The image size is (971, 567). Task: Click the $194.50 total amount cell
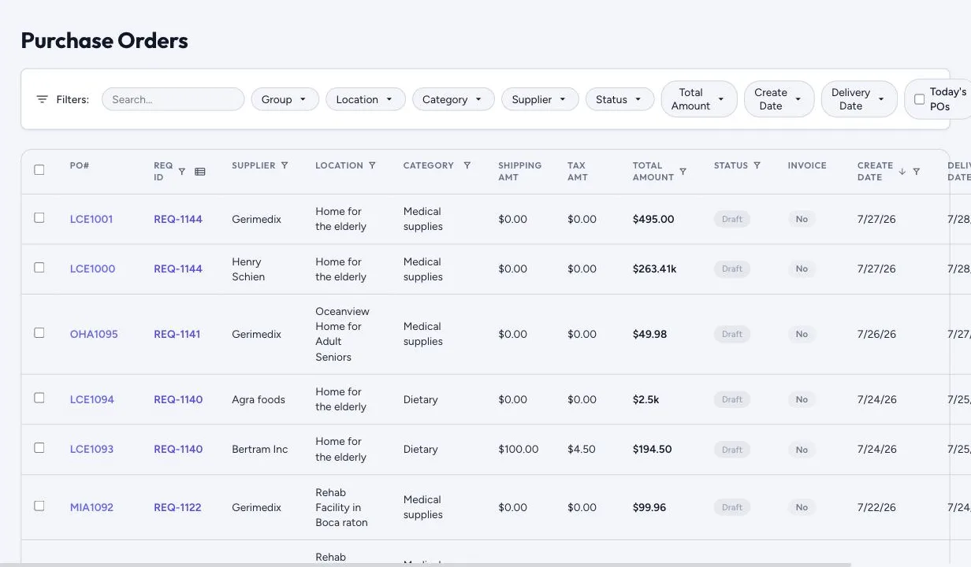(652, 449)
